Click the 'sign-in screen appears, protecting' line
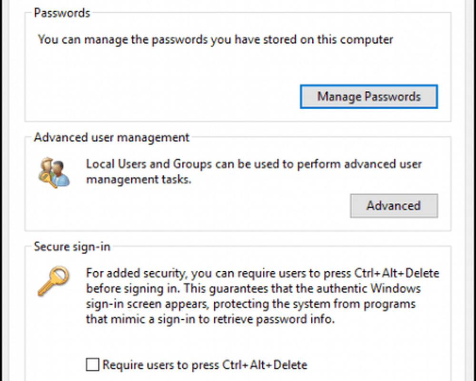This screenshot has height=381, width=476. pos(250,304)
